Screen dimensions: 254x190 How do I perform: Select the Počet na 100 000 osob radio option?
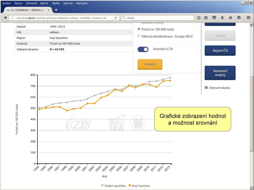coord(139,29)
